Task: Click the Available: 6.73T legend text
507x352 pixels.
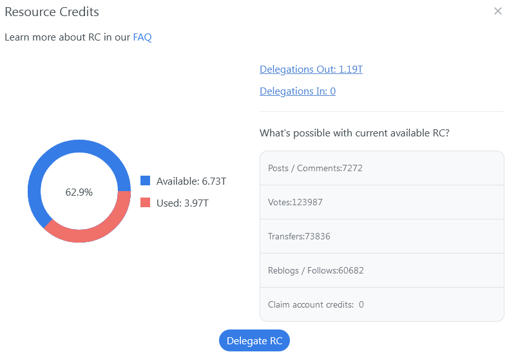Action: click(191, 181)
